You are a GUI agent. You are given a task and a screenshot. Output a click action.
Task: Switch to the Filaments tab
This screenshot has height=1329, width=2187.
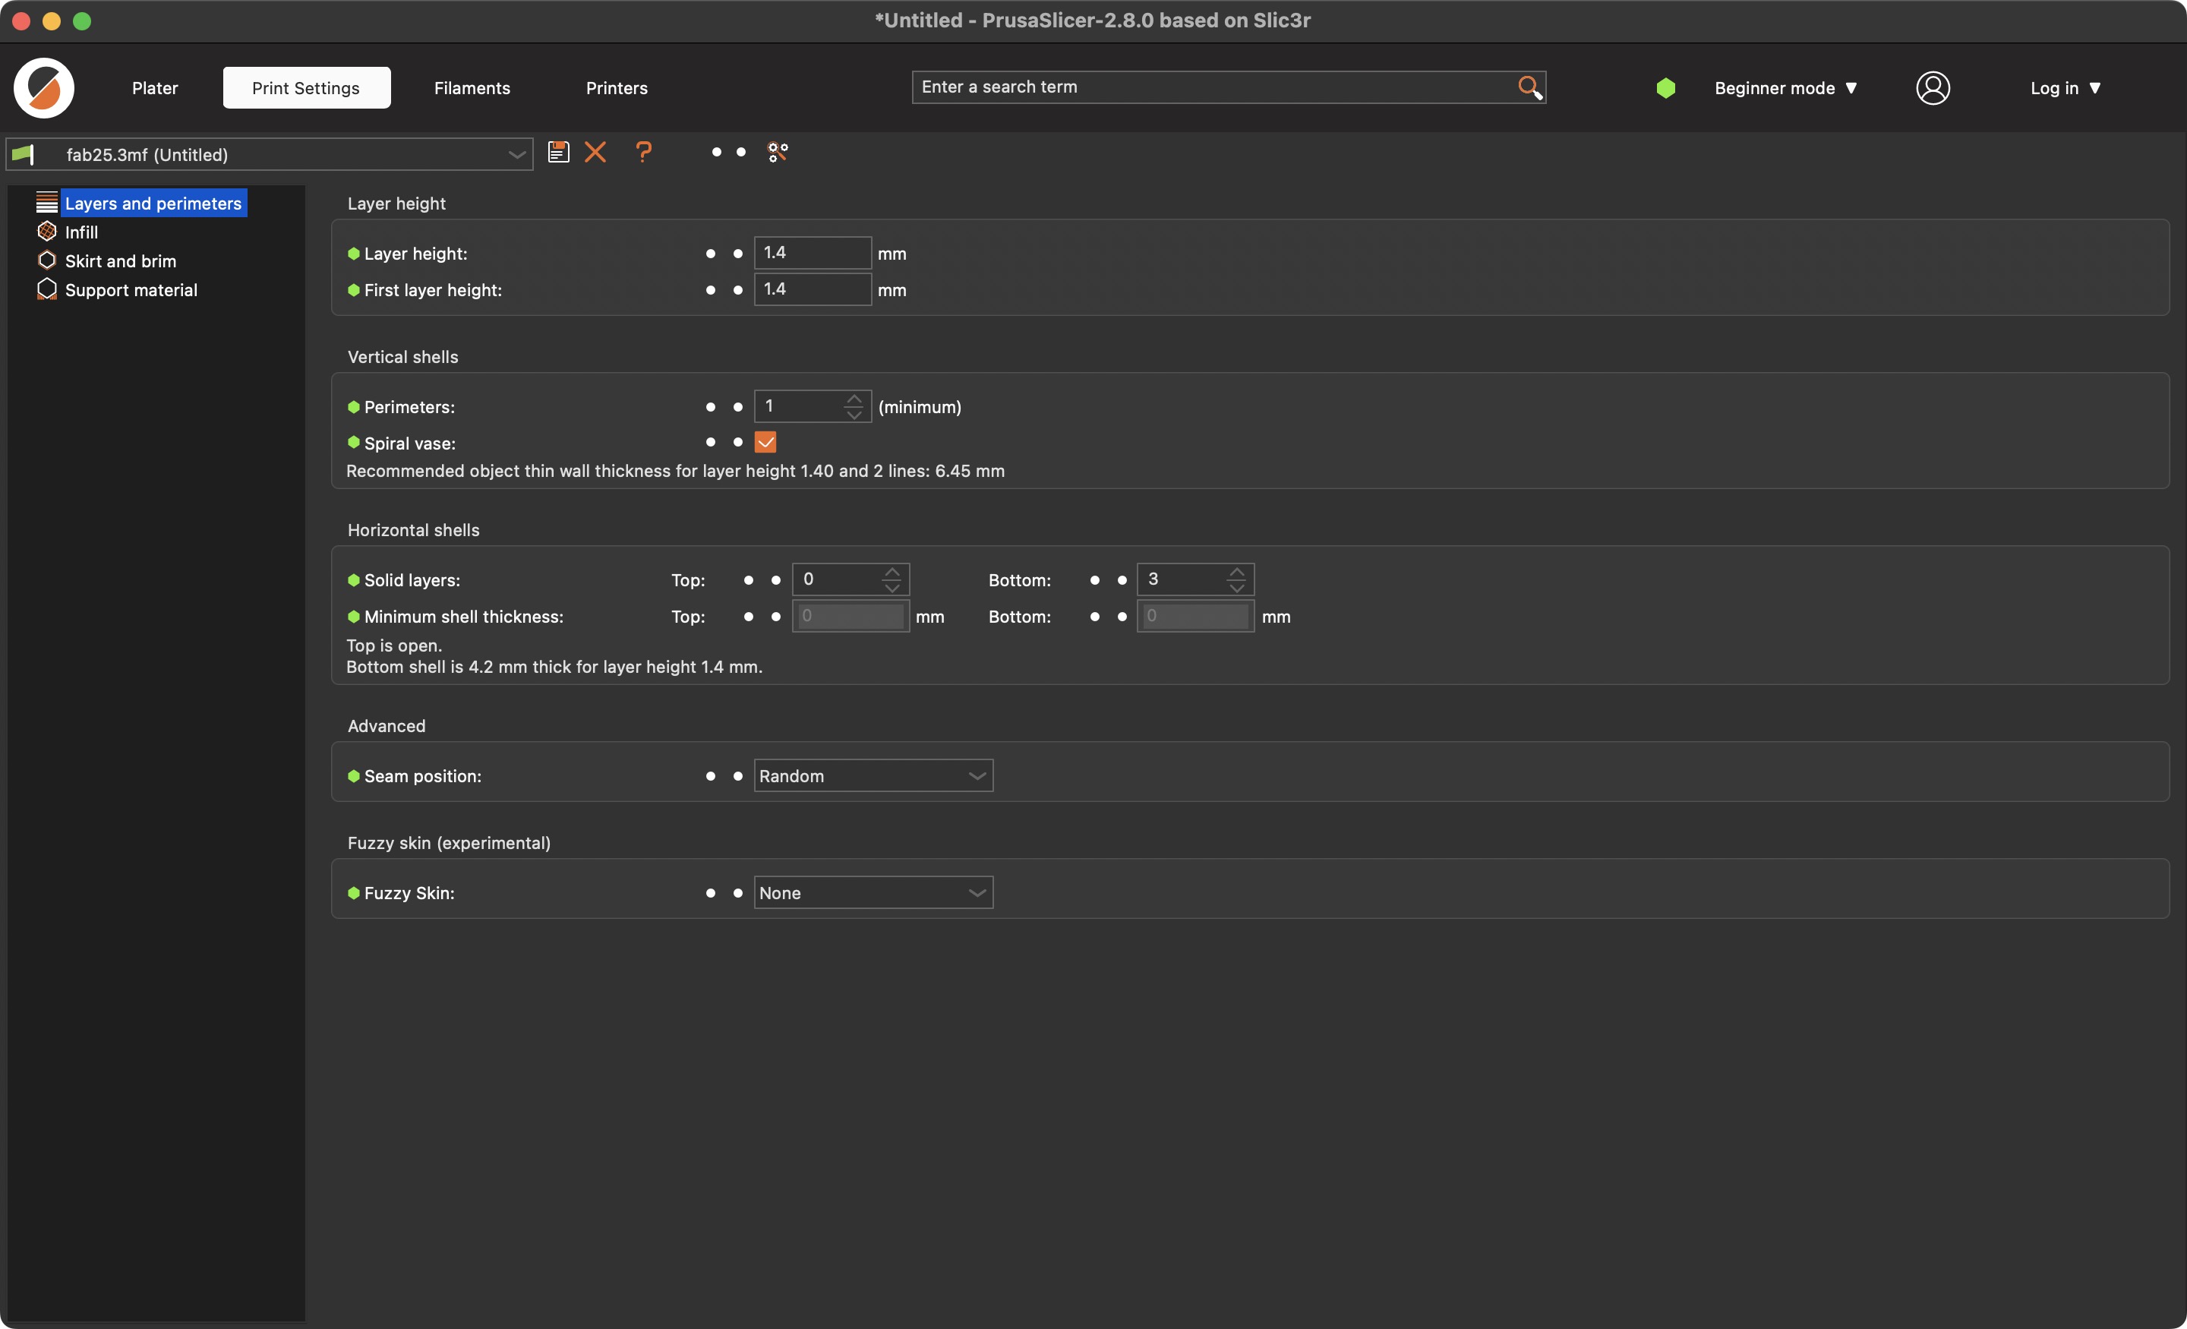(x=472, y=88)
